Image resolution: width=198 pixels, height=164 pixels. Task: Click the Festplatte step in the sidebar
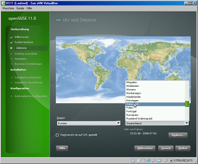point(21,59)
